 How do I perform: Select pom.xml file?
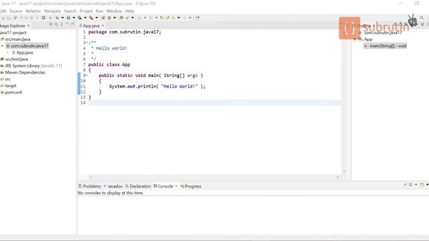11,92
